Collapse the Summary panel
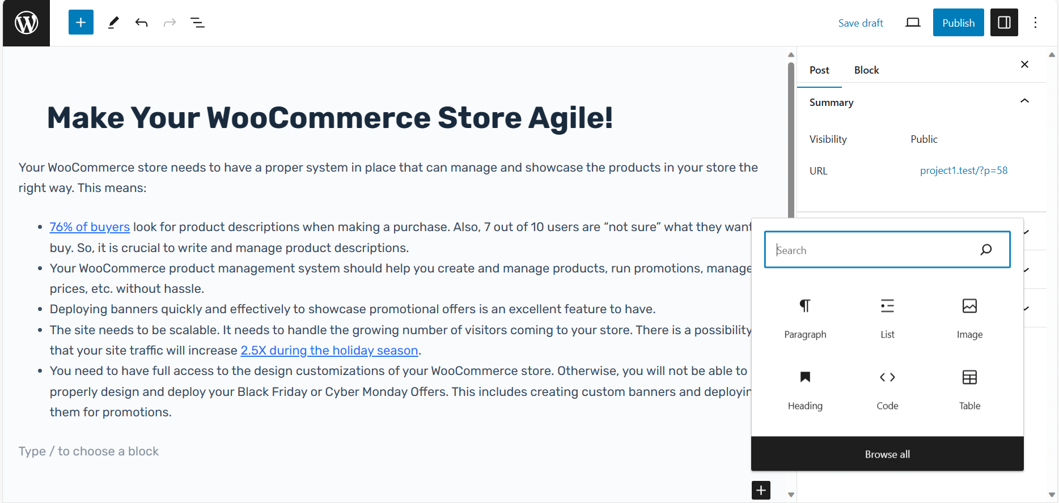Screen dimensions: 1059x503 click(x=1024, y=101)
